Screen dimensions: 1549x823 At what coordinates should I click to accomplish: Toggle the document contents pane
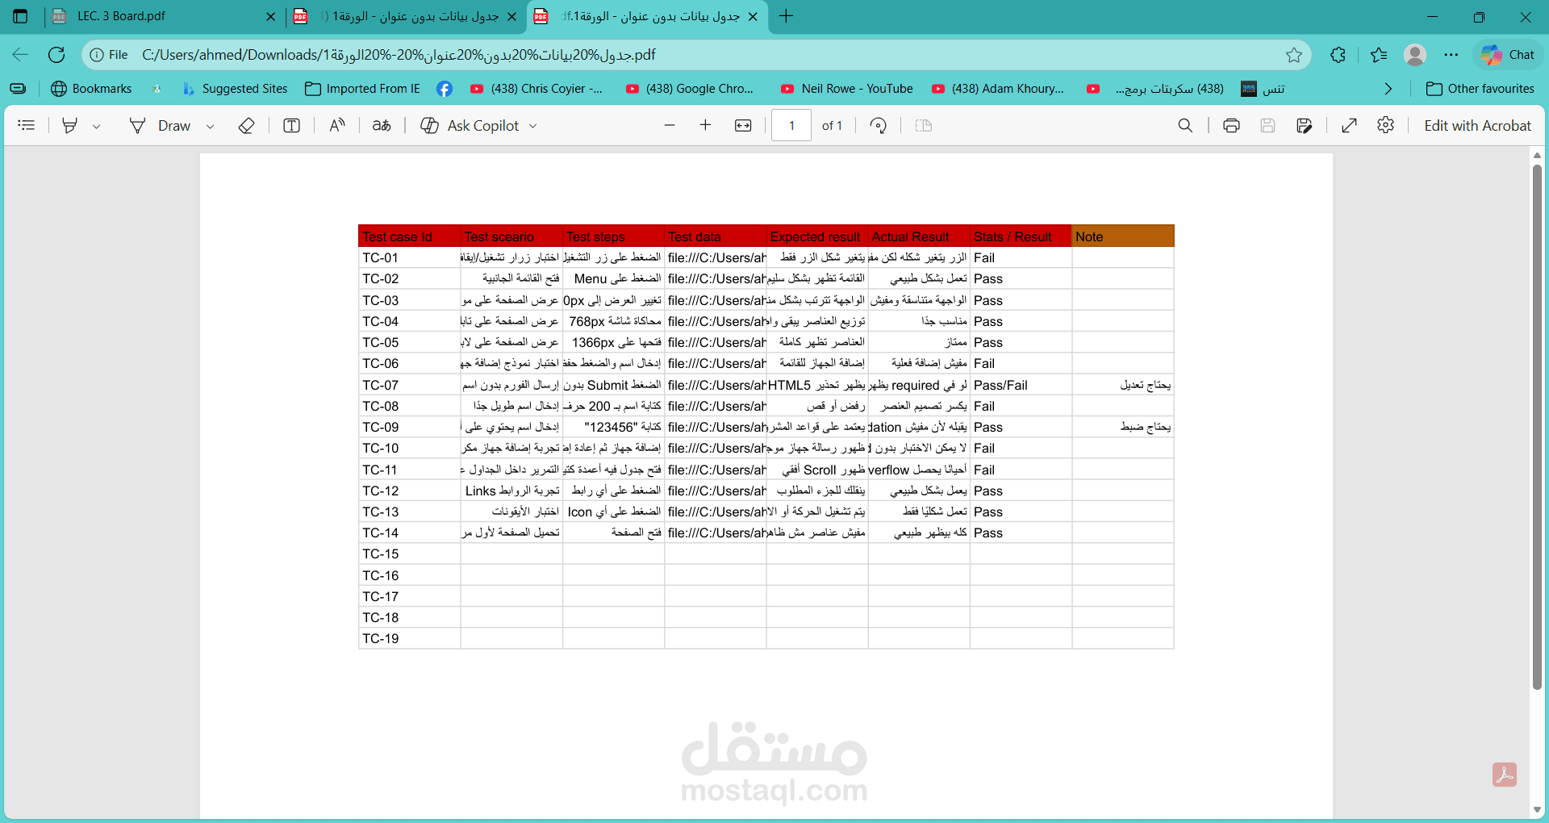pyautogui.click(x=26, y=125)
